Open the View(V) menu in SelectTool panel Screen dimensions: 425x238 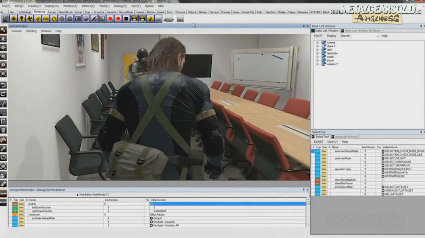[332, 142]
